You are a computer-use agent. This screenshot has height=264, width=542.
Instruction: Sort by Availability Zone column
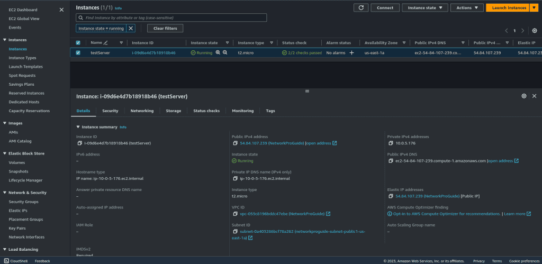404,43
